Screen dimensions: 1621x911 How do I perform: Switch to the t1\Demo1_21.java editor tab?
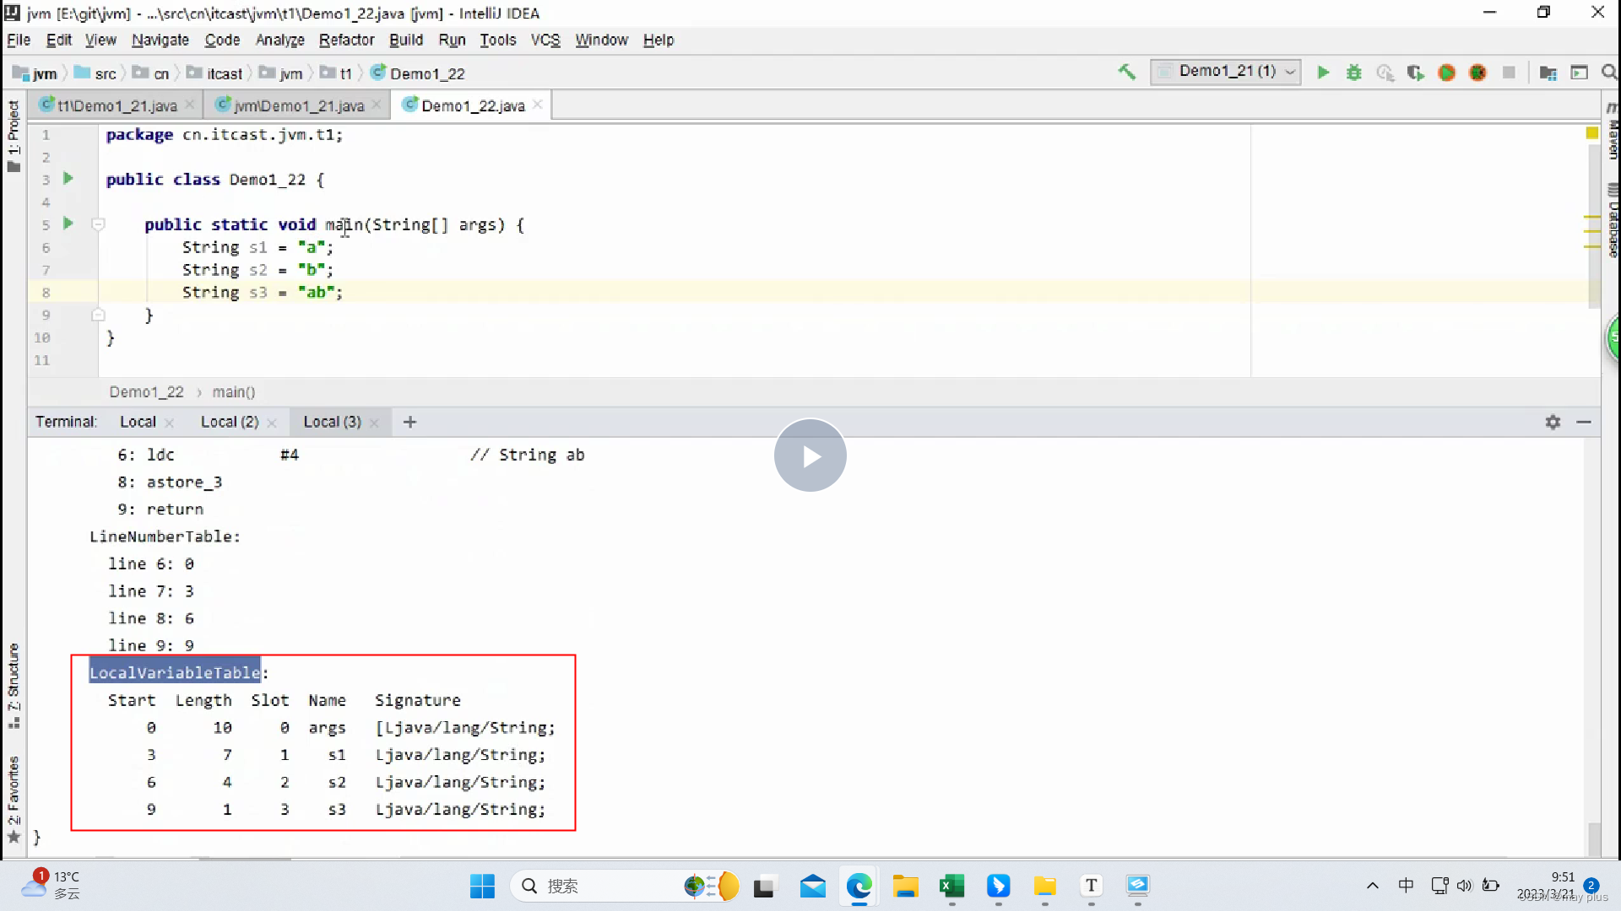(117, 105)
